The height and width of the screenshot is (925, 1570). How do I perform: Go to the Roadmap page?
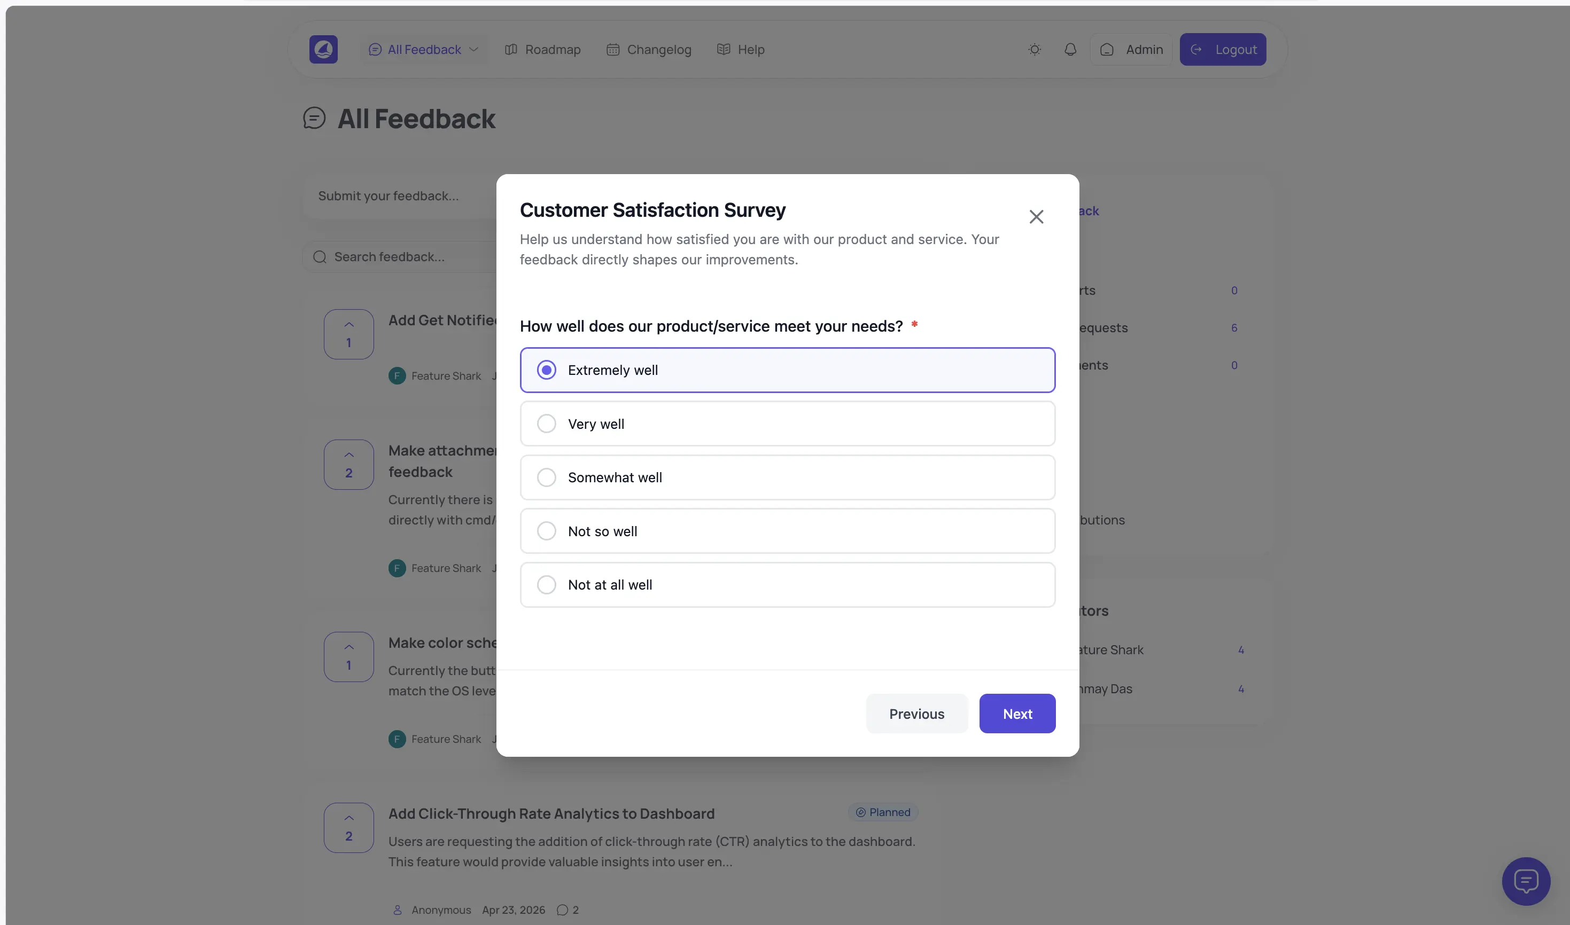(x=542, y=49)
